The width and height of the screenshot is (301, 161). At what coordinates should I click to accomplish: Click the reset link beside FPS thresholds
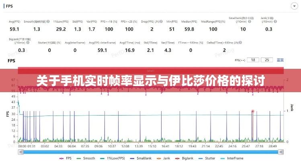(x=280, y=60)
